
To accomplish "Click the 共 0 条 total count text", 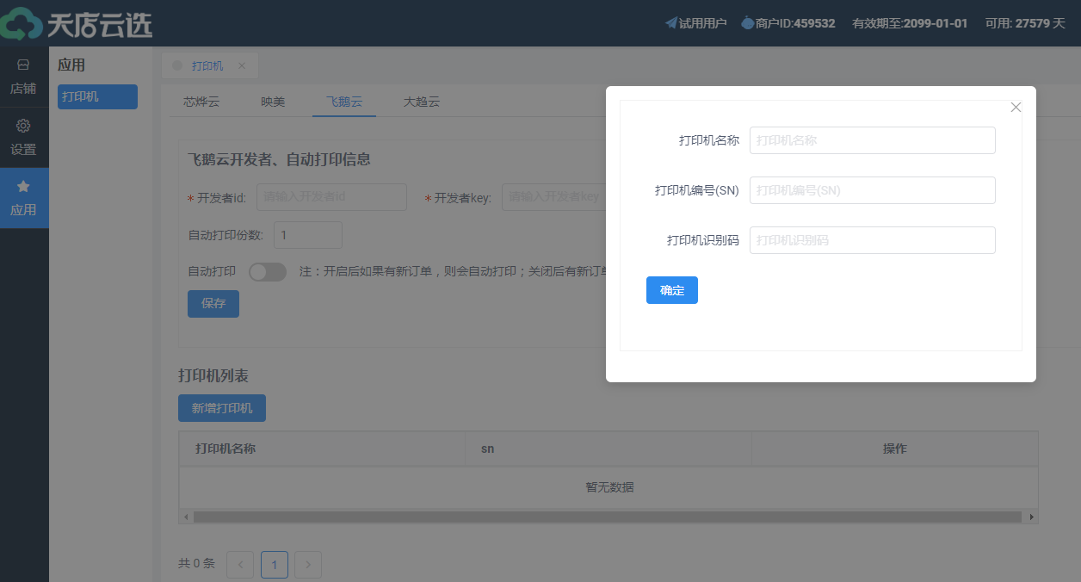I will pyautogui.click(x=196, y=563).
